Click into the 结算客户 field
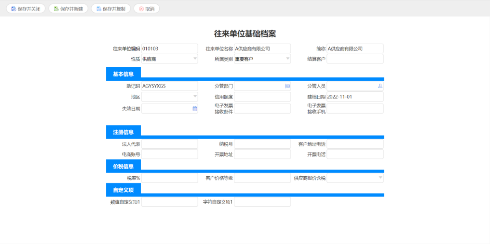The height and width of the screenshot is (244, 490). pyautogui.click(x=355, y=59)
